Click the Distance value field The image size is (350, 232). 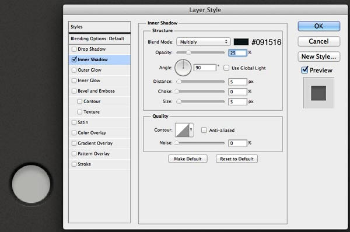[x=238, y=82]
